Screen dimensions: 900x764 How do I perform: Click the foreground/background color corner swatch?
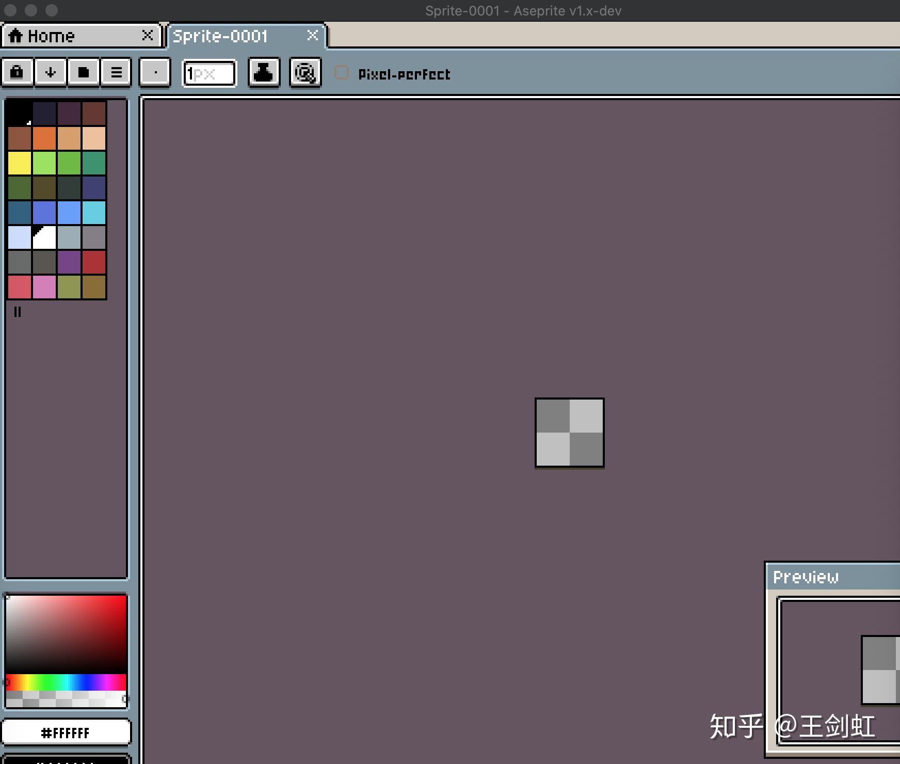(x=44, y=237)
